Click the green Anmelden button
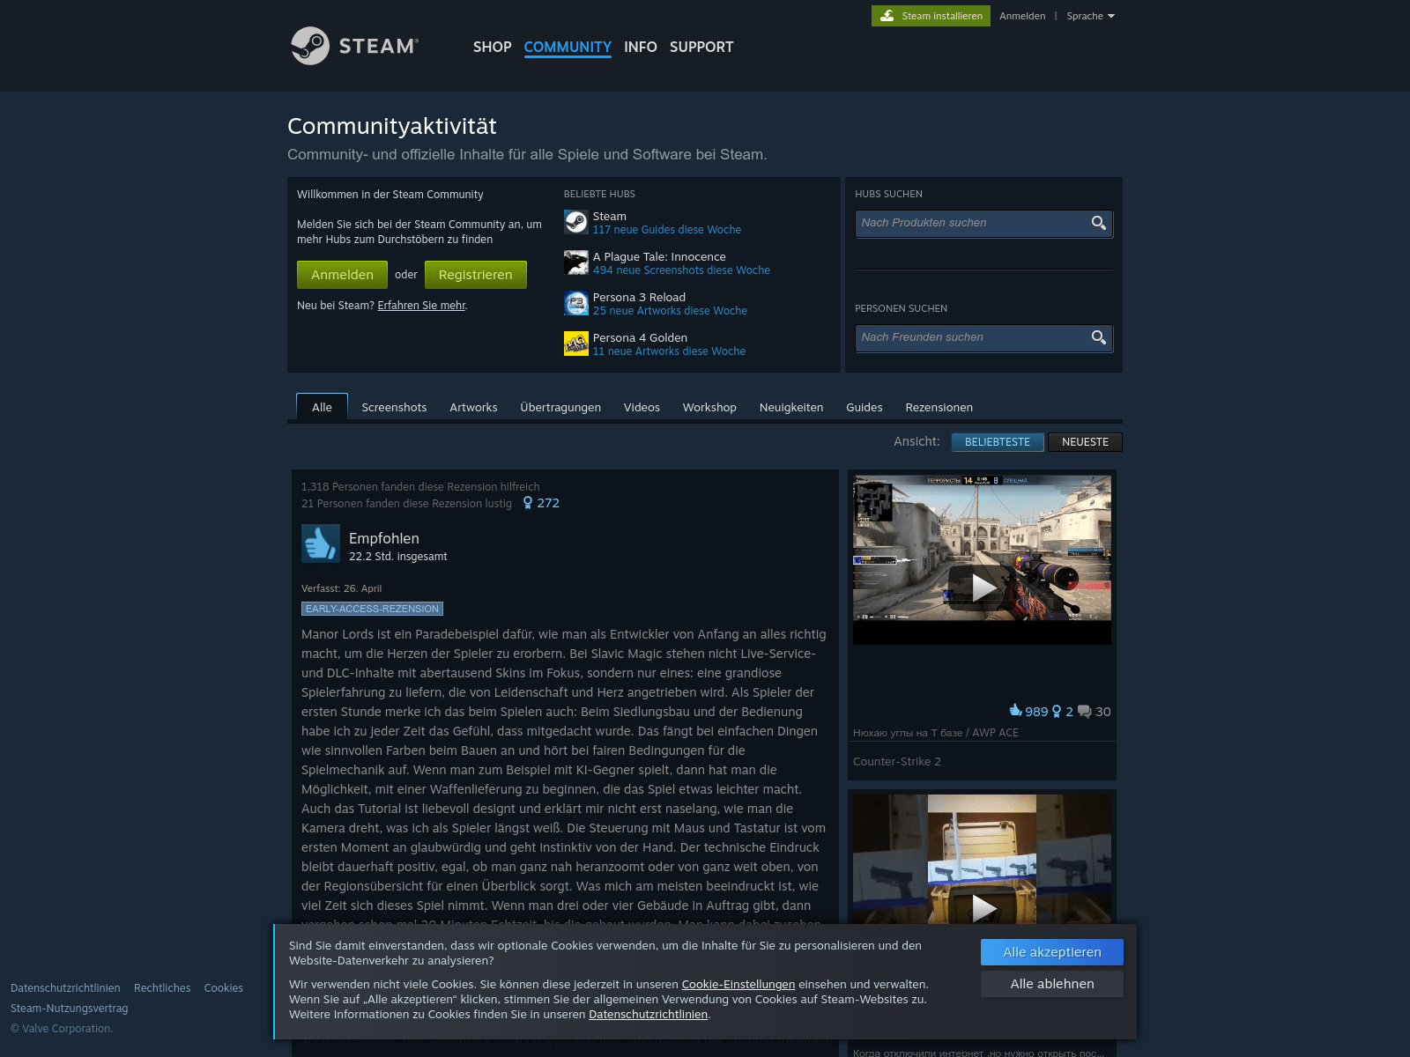This screenshot has height=1057, width=1410. pos(342,275)
